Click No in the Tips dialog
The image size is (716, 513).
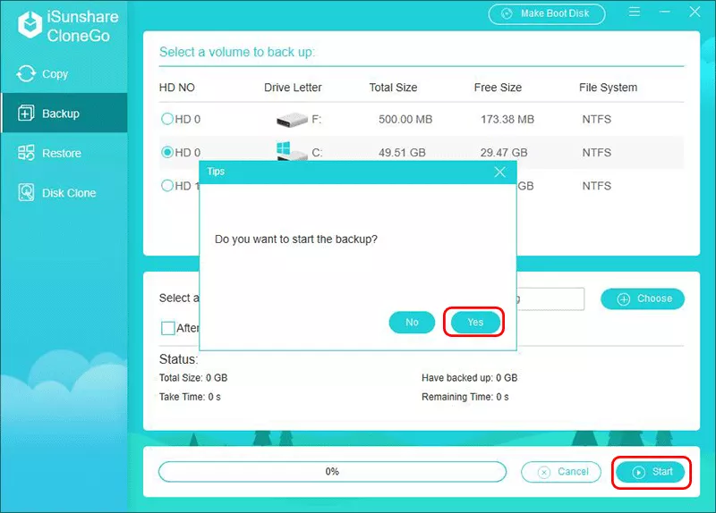coord(412,323)
